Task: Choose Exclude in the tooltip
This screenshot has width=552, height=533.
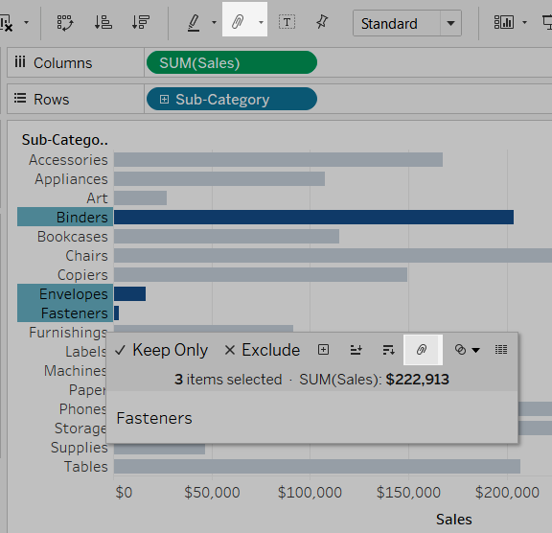Action: (x=263, y=350)
